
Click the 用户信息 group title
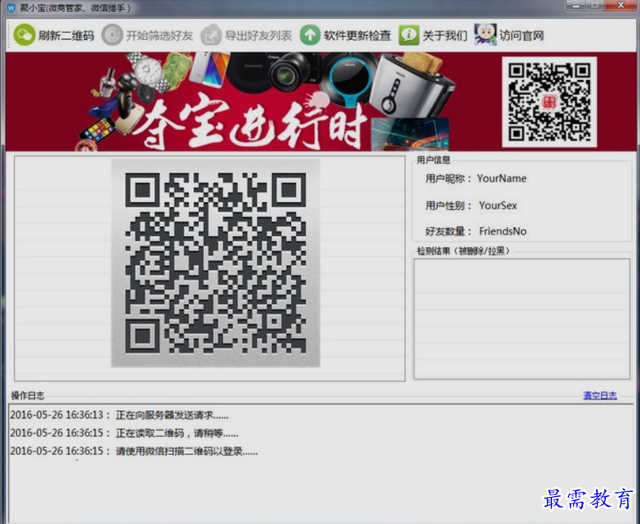click(x=433, y=160)
